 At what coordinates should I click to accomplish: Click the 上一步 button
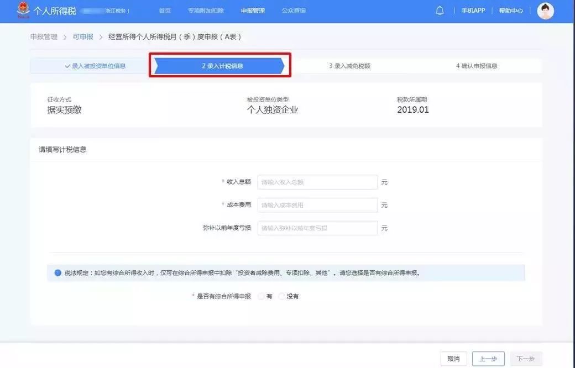point(488,359)
